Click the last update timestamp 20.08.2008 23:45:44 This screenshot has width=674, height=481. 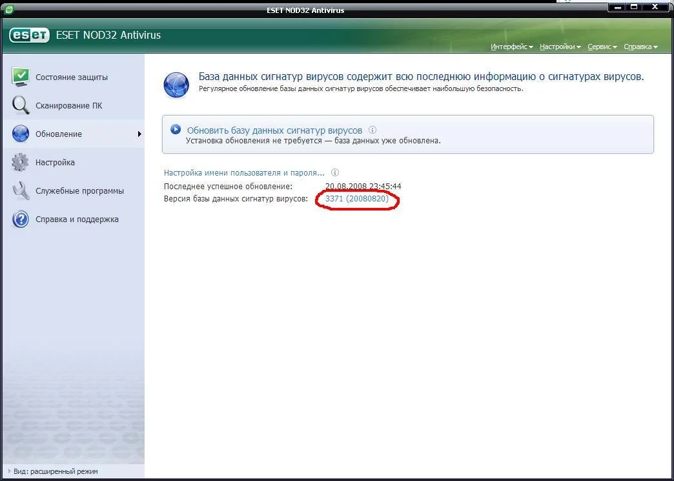pyautogui.click(x=363, y=187)
